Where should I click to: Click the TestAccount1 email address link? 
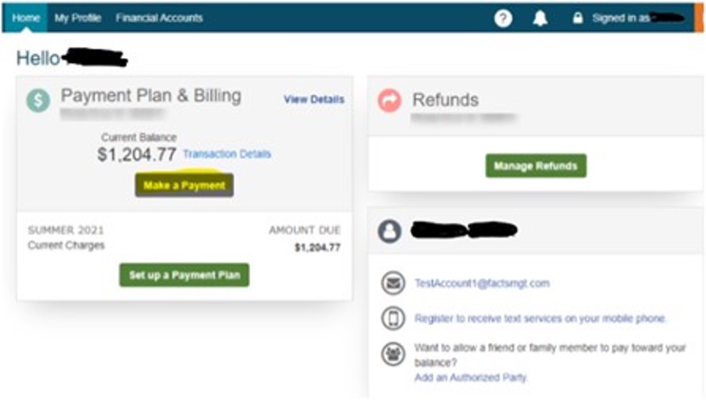(x=482, y=283)
